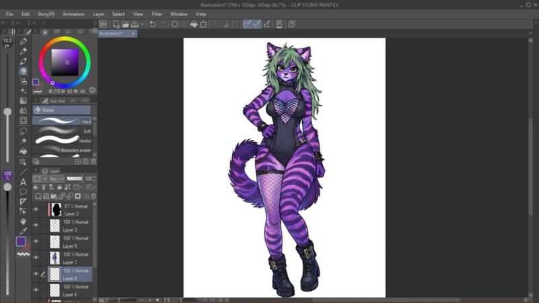Click the Clip Studio launcher icon in the command bar
The width and height of the screenshot is (539, 303).
point(103,24)
